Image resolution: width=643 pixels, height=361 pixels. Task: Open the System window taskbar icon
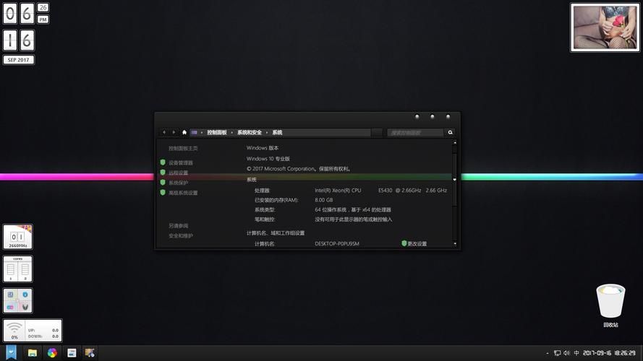coord(72,353)
